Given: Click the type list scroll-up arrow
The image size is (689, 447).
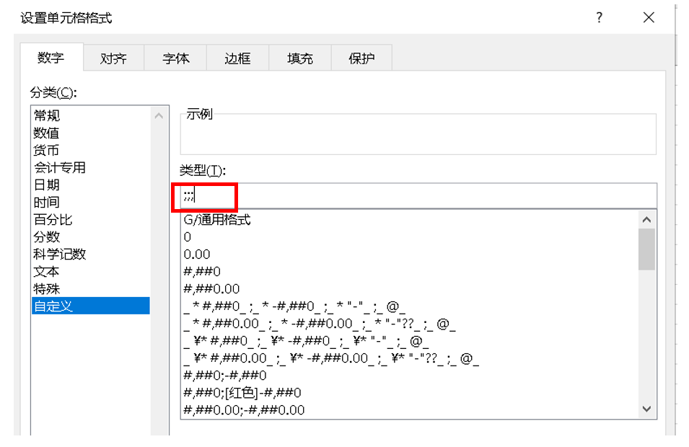Looking at the screenshot, I should (647, 220).
